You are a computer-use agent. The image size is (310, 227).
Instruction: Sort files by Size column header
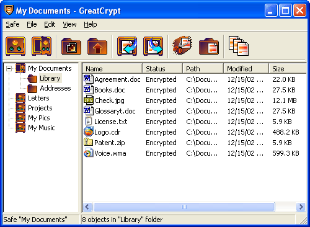[x=288, y=69]
